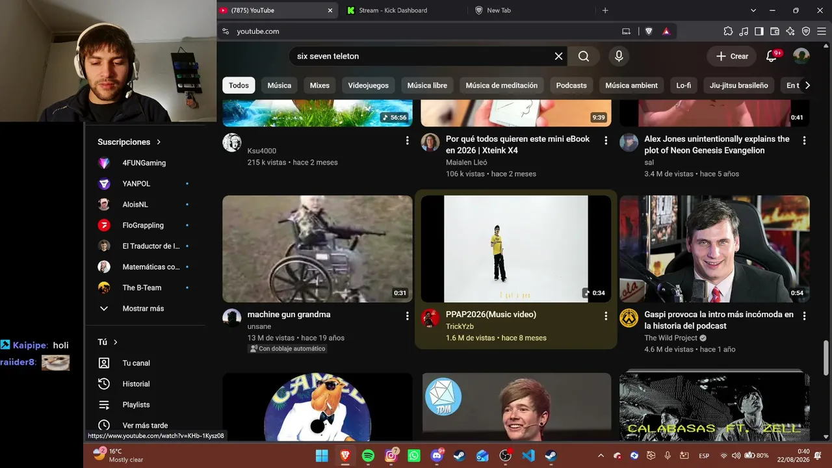The height and width of the screenshot is (468, 832).
Task: Open the Brave Rewards triangle icon
Action: click(x=666, y=31)
